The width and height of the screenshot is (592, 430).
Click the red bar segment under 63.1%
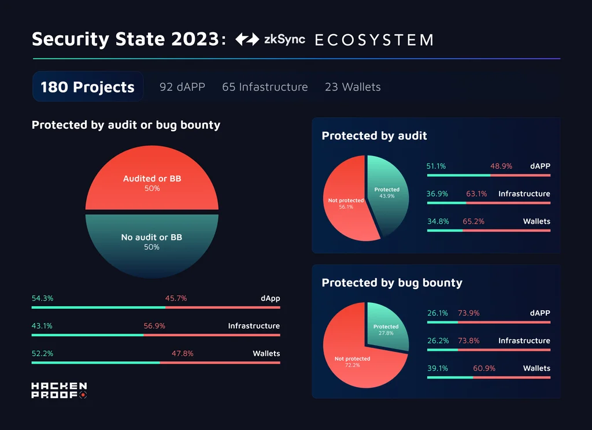click(508, 203)
